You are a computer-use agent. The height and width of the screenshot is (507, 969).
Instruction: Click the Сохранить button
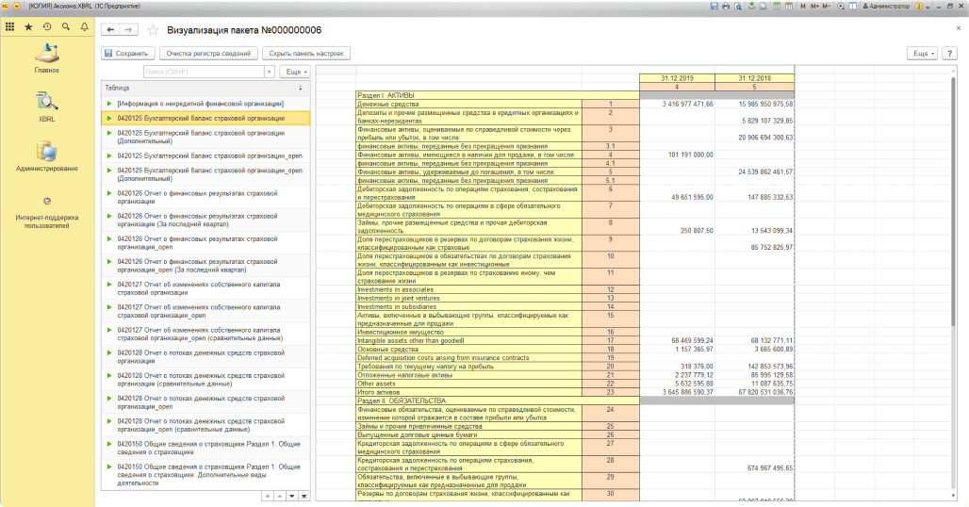click(x=127, y=54)
